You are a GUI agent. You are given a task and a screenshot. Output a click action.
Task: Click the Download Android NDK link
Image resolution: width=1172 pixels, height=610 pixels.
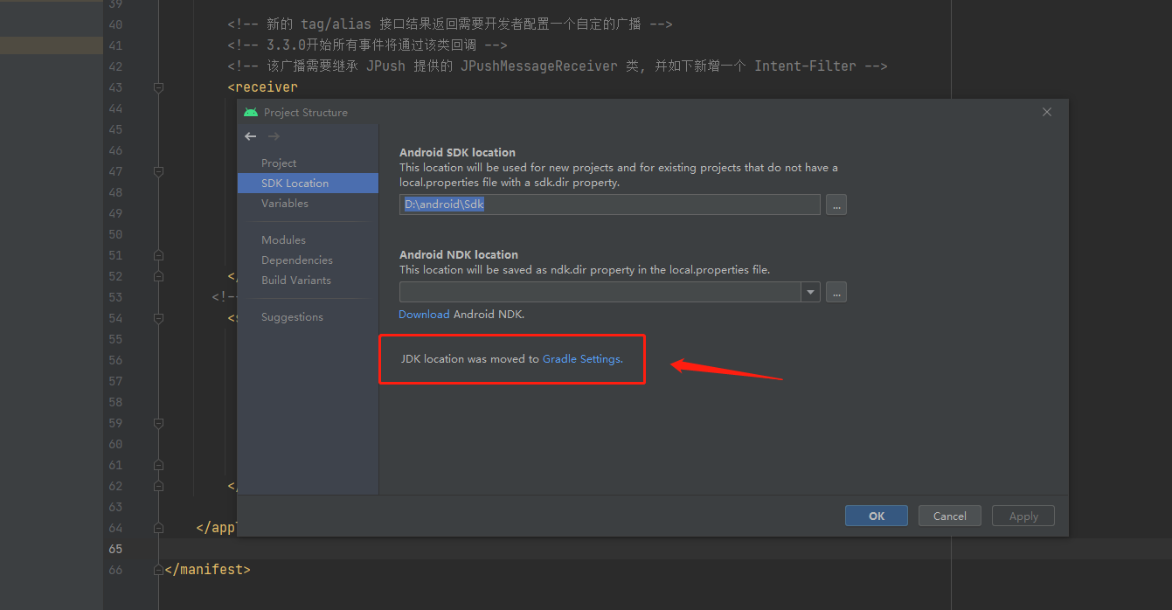pyautogui.click(x=424, y=314)
